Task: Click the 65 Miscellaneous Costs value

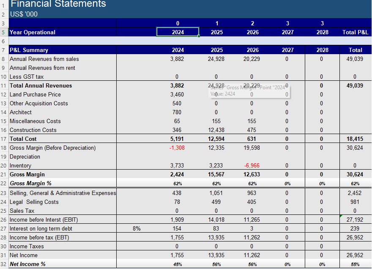Action: pyautogui.click(x=177, y=121)
